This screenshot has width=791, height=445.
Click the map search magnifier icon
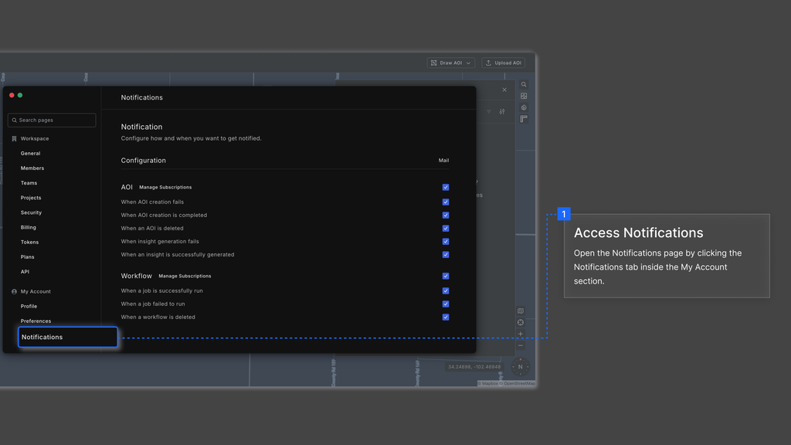pyautogui.click(x=524, y=85)
